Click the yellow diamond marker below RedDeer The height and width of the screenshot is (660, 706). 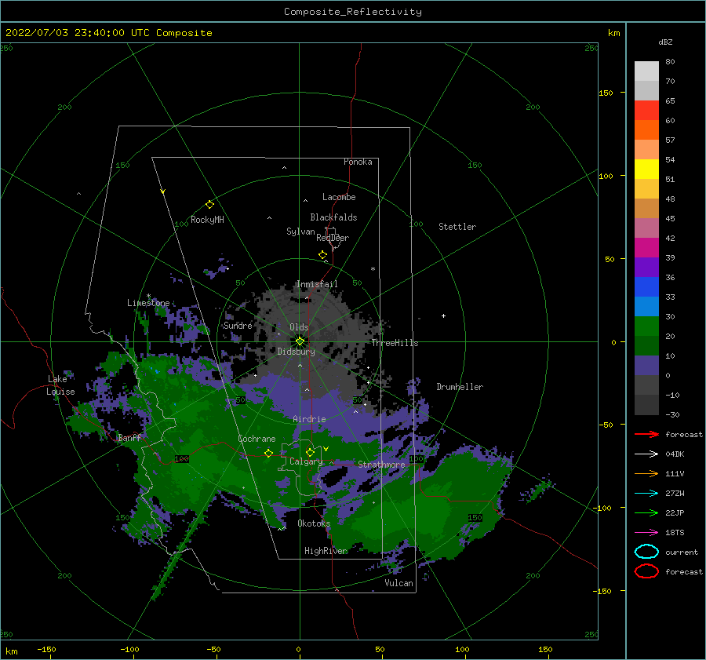[323, 255]
